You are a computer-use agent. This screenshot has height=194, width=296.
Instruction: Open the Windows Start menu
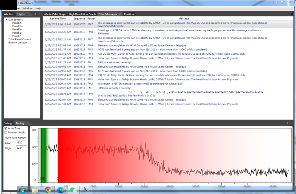22,190
